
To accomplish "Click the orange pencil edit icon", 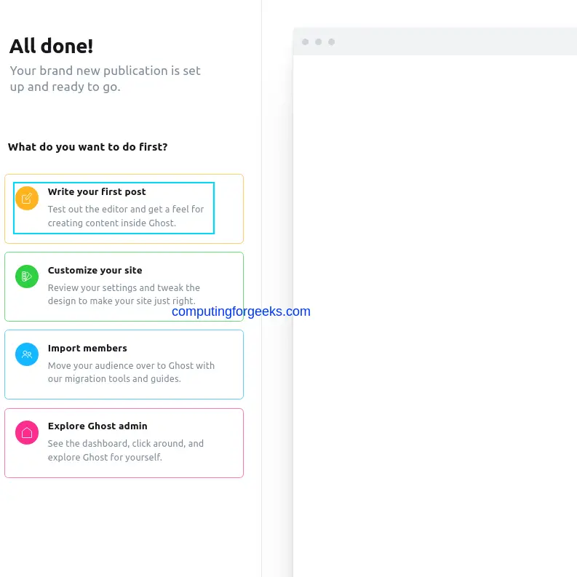I will 27,199.
